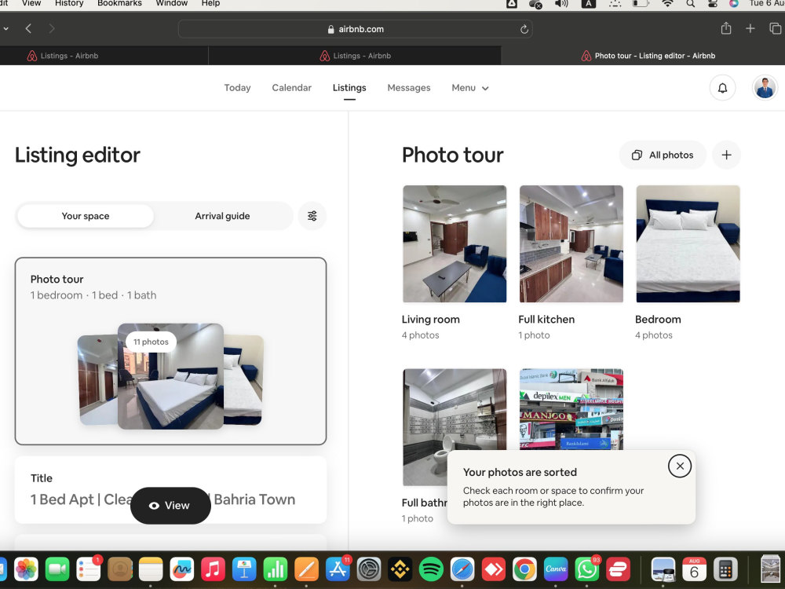Image resolution: width=785 pixels, height=589 pixels.
Task: Launch Canva from the Dock
Action: pos(556,569)
